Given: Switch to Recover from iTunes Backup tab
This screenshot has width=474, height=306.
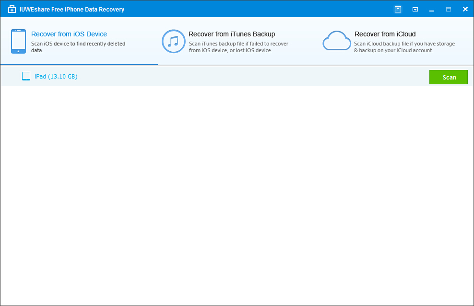Looking at the screenshot, I should click(232, 34).
